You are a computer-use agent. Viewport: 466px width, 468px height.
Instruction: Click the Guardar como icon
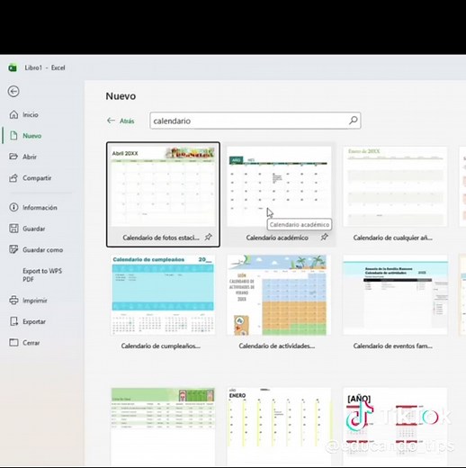13,249
